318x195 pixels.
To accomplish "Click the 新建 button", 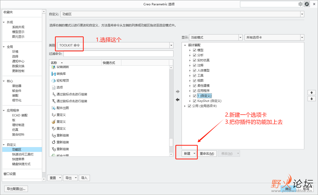I will click(187, 153).
